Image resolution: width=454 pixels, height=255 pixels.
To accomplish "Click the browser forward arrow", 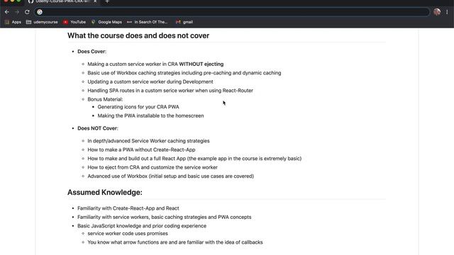I will pos(17,12).
